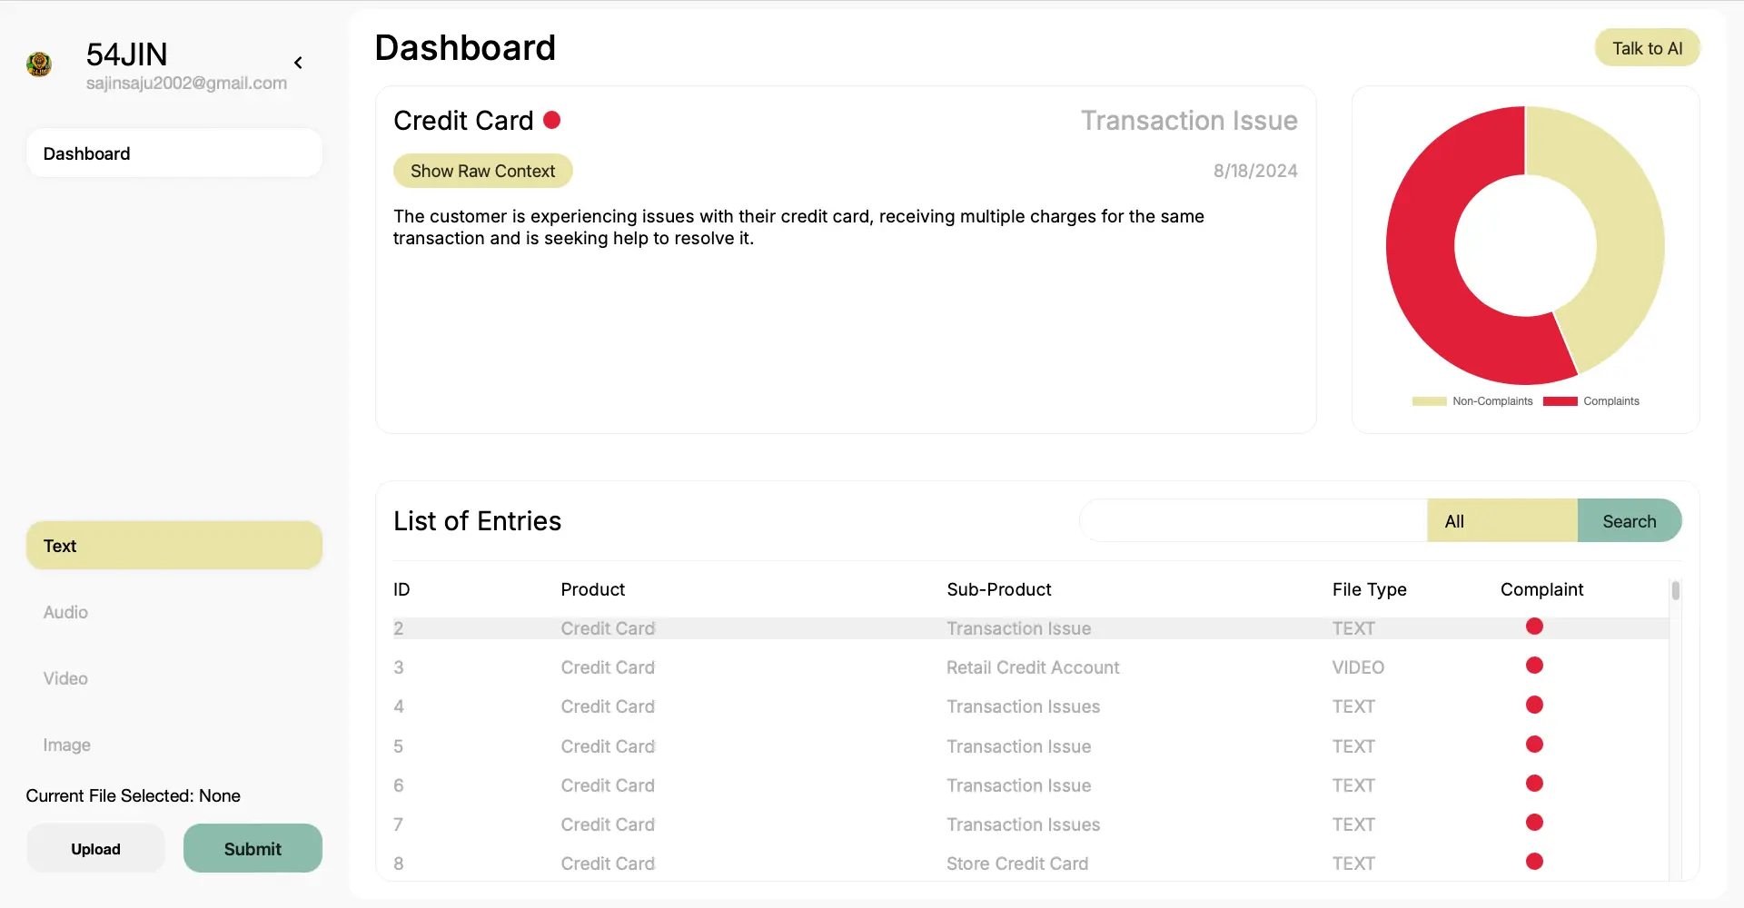This screenshot has height=908, width=1744.
Task: Select entry 4 Transaction Issues row
Action: 1023,706
